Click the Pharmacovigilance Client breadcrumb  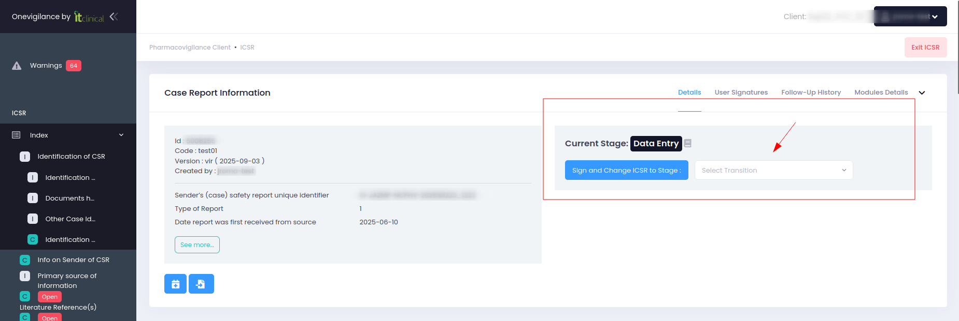(x=190, y=47)
